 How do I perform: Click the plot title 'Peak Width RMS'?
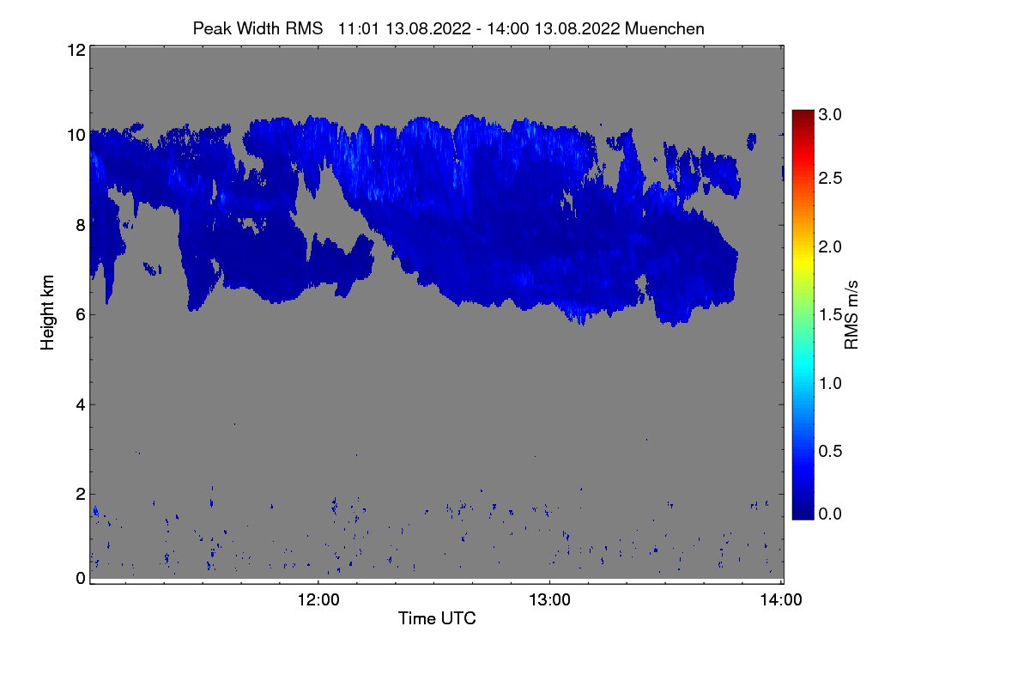tap(257, 28)
